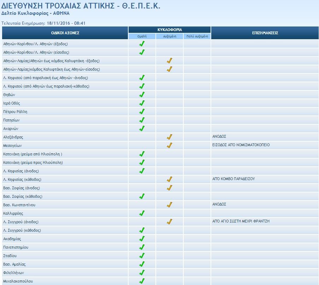Open the Δελτίο Κυκλοφορίας - ΑΘΗΝΑ subtitle link

coord(37,13)
